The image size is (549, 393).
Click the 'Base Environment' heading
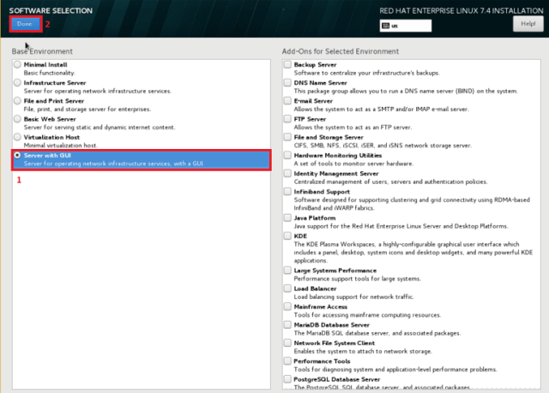[x=42, y=51]
